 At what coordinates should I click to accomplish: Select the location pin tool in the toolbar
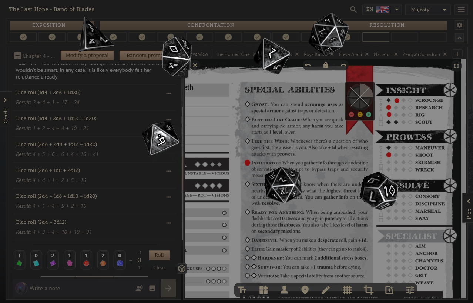pos(305,290)
